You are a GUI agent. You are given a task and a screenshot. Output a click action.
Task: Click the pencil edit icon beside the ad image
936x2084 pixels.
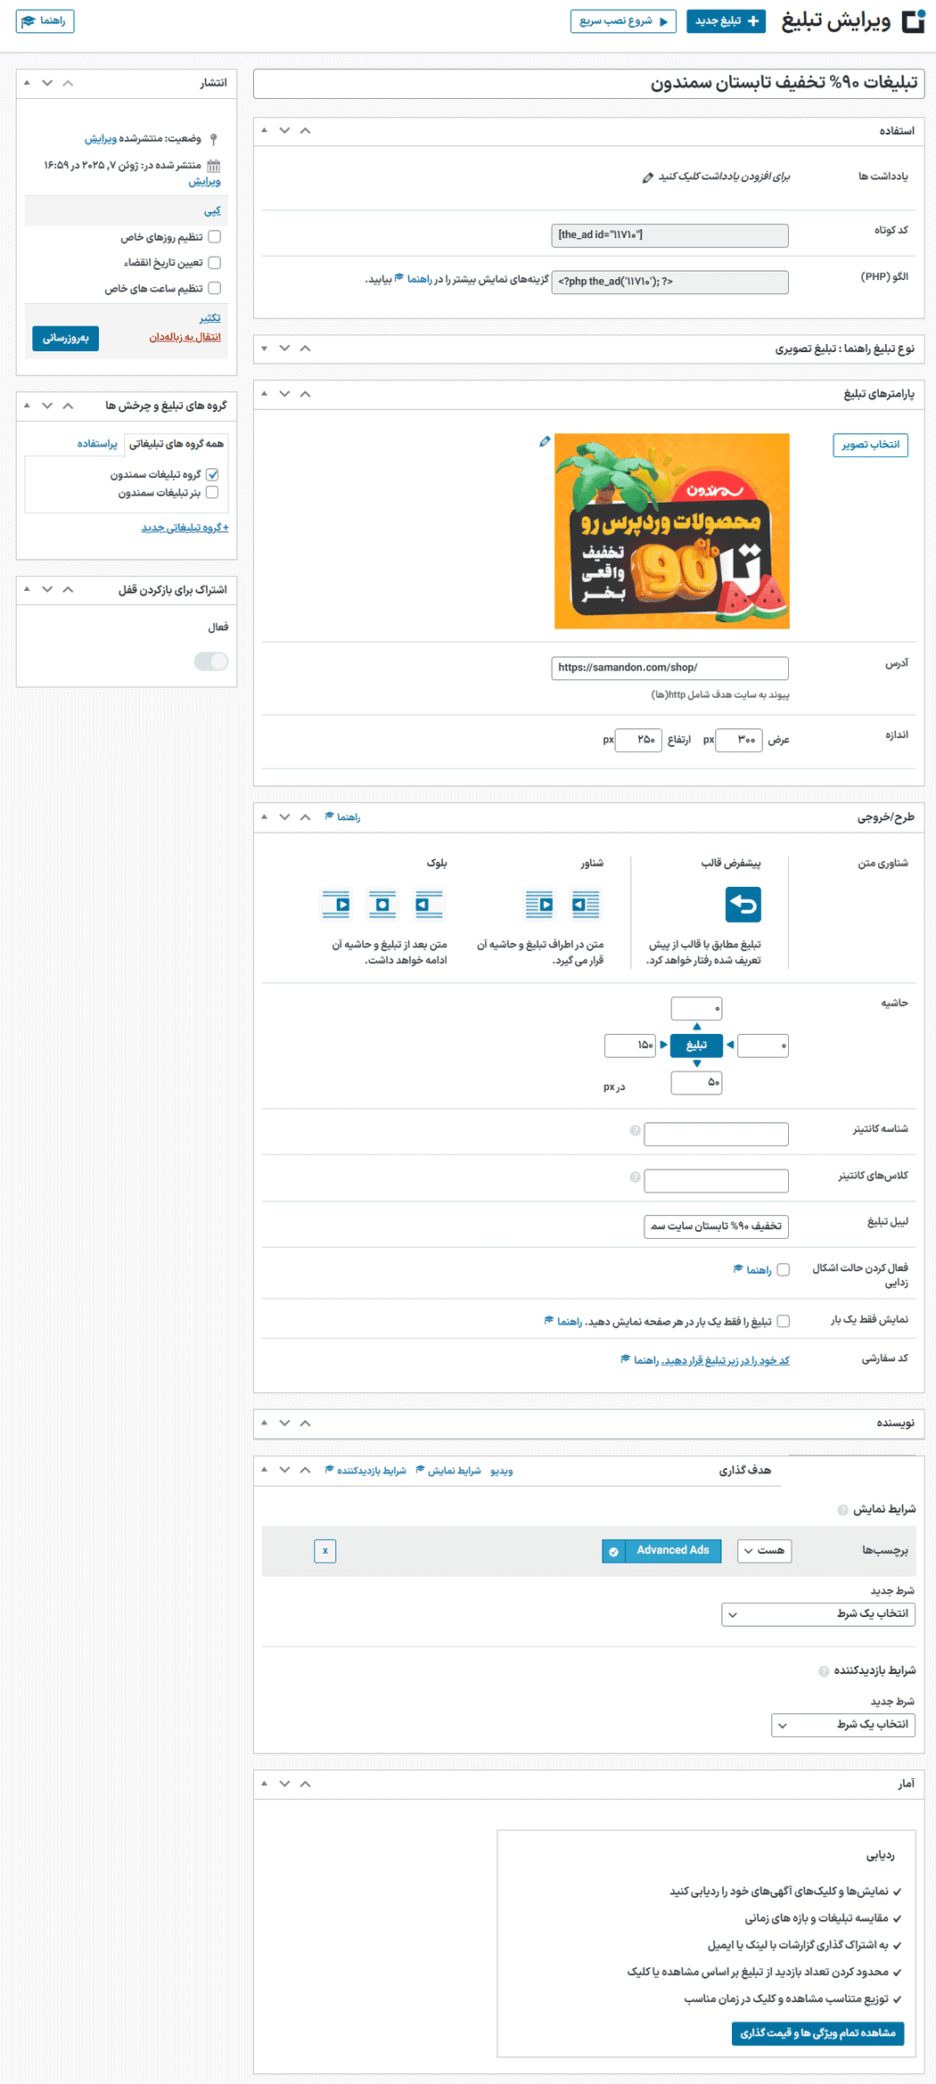point(545,441)
